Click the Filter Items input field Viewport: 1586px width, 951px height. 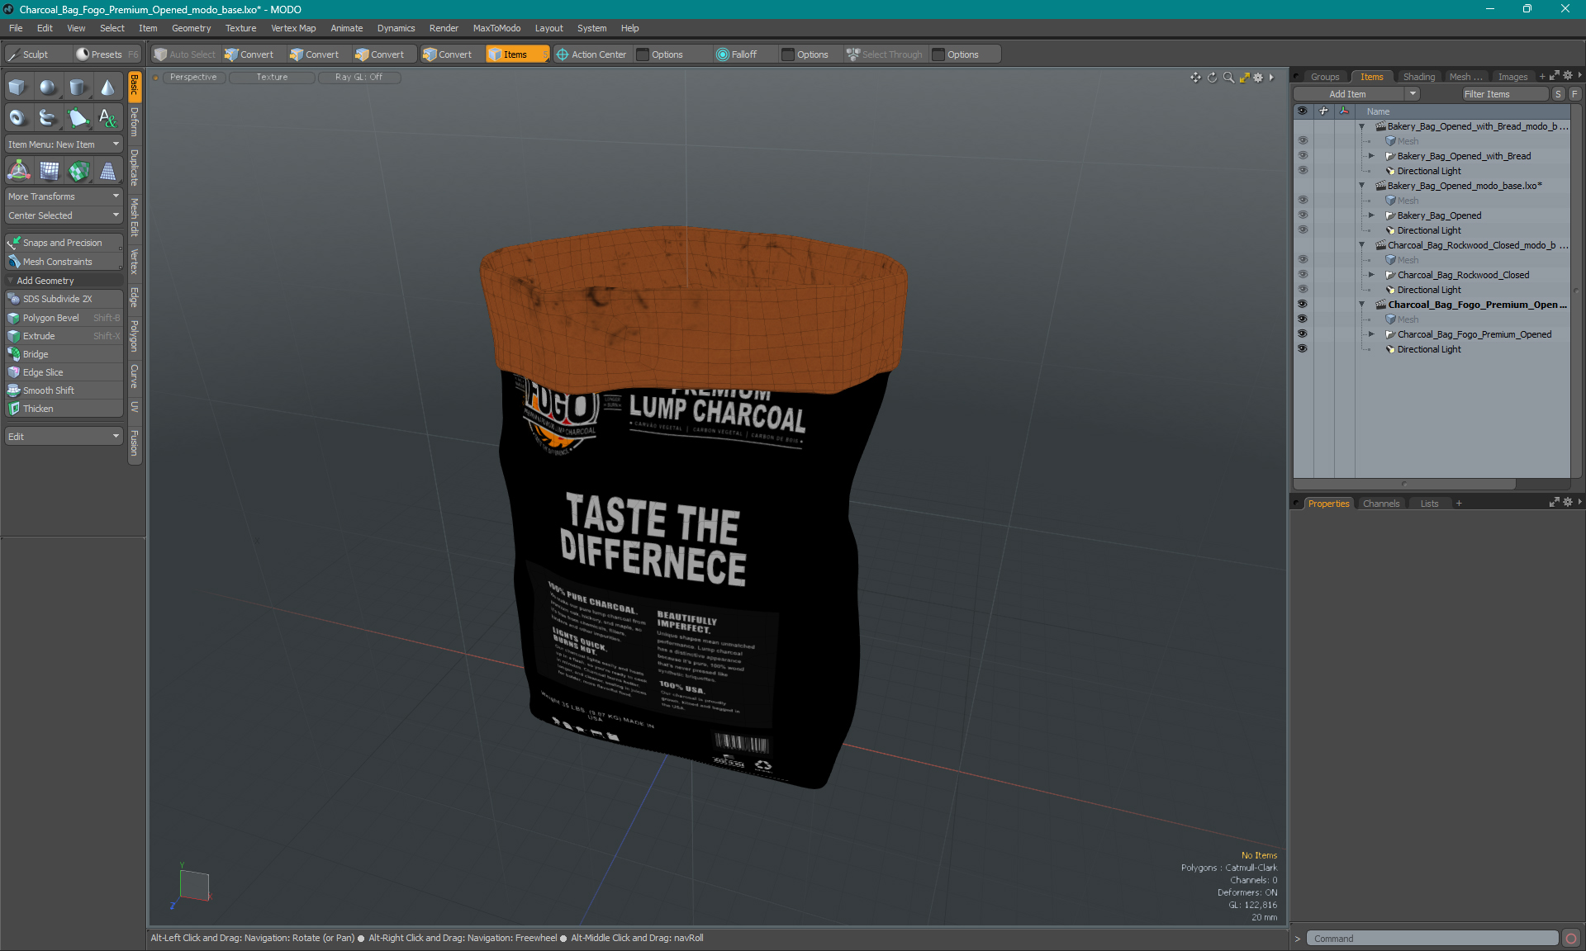tap(1503, 94)
